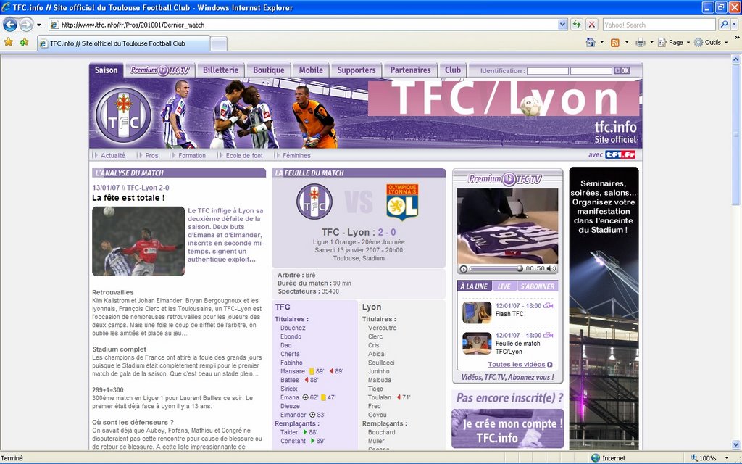The width and height of the screenshot is (742, 464).
Task: Click the Print icon
Action: (x=641, y=43)
